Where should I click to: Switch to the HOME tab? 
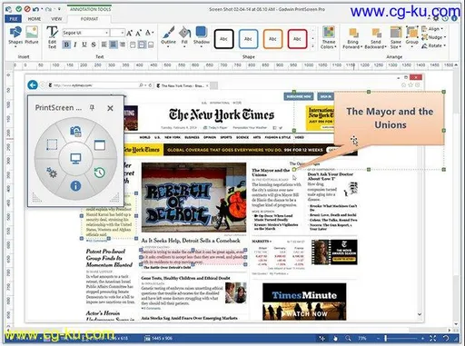point(35,19)
